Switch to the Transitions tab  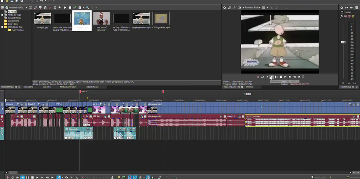(x=28, y=87)
